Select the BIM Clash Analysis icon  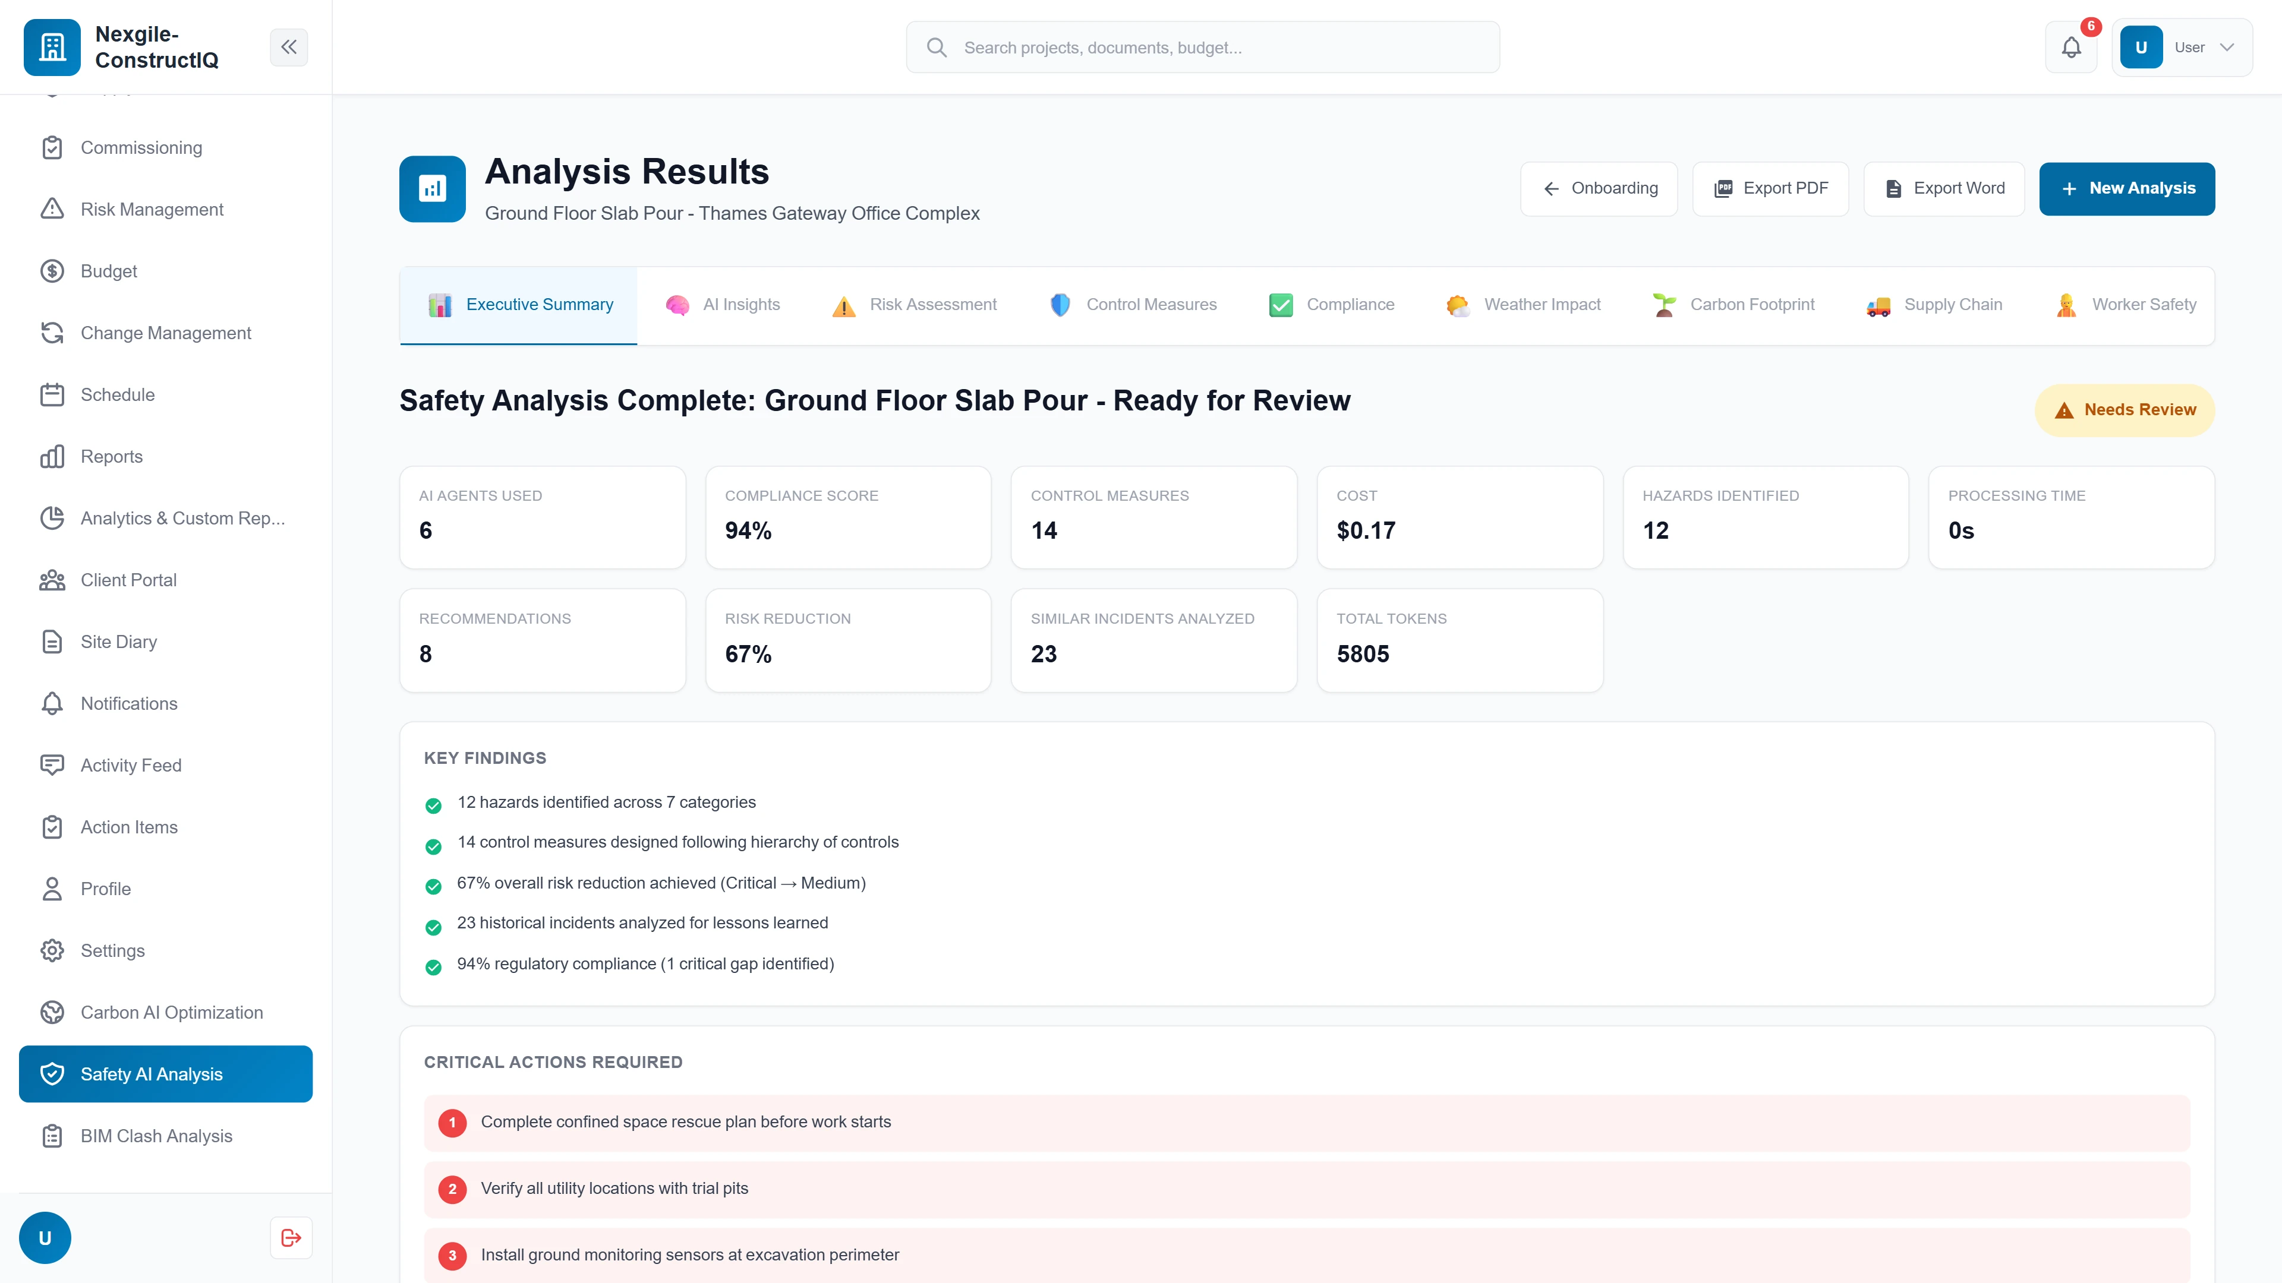pos(51,1136)
